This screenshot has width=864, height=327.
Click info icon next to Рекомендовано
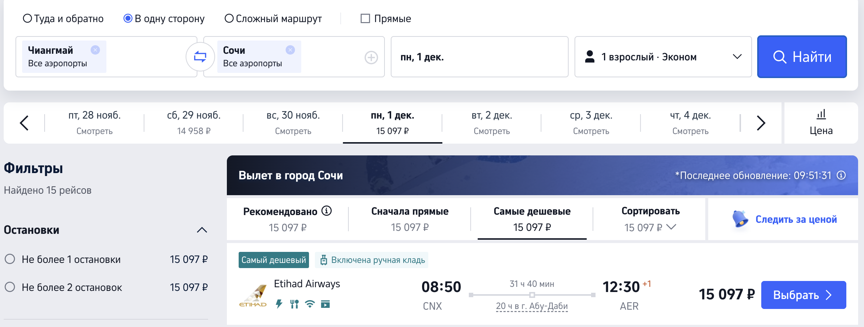(x=327, y=211)
